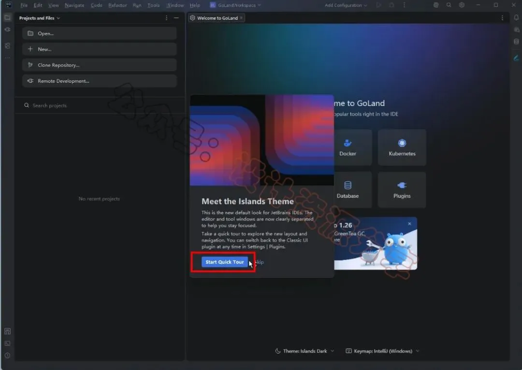
Task: Open the tool window icon above Terminal
Action: point(7,331)
